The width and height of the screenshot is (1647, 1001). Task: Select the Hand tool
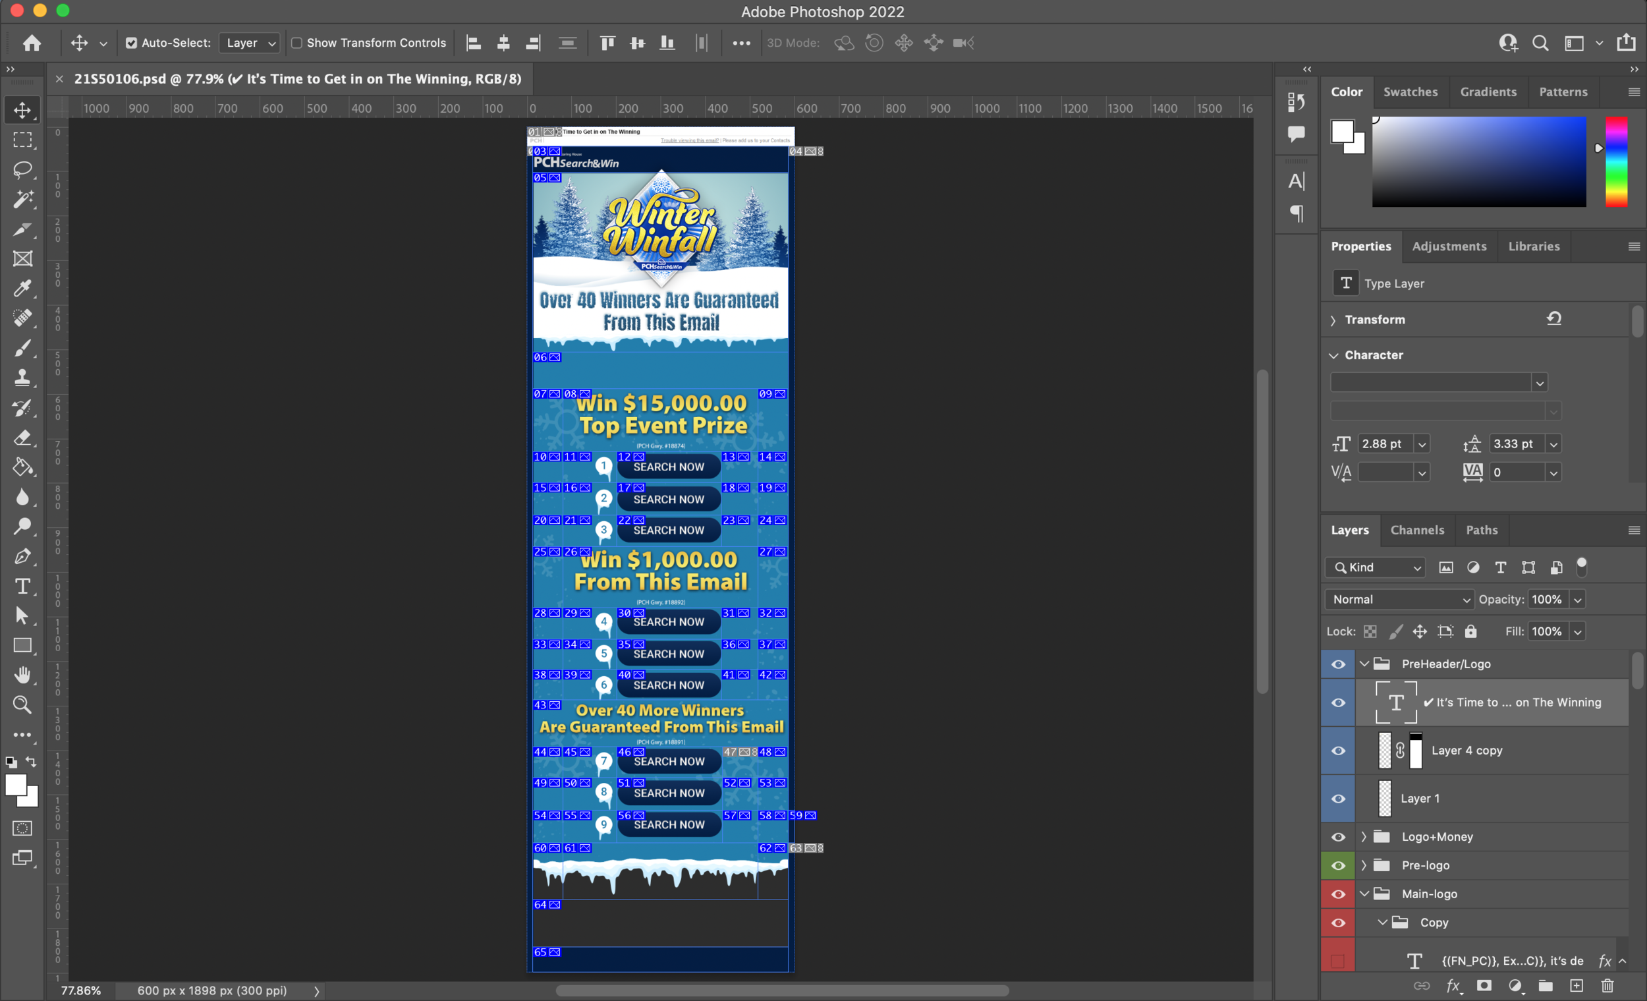click(22, 675)
